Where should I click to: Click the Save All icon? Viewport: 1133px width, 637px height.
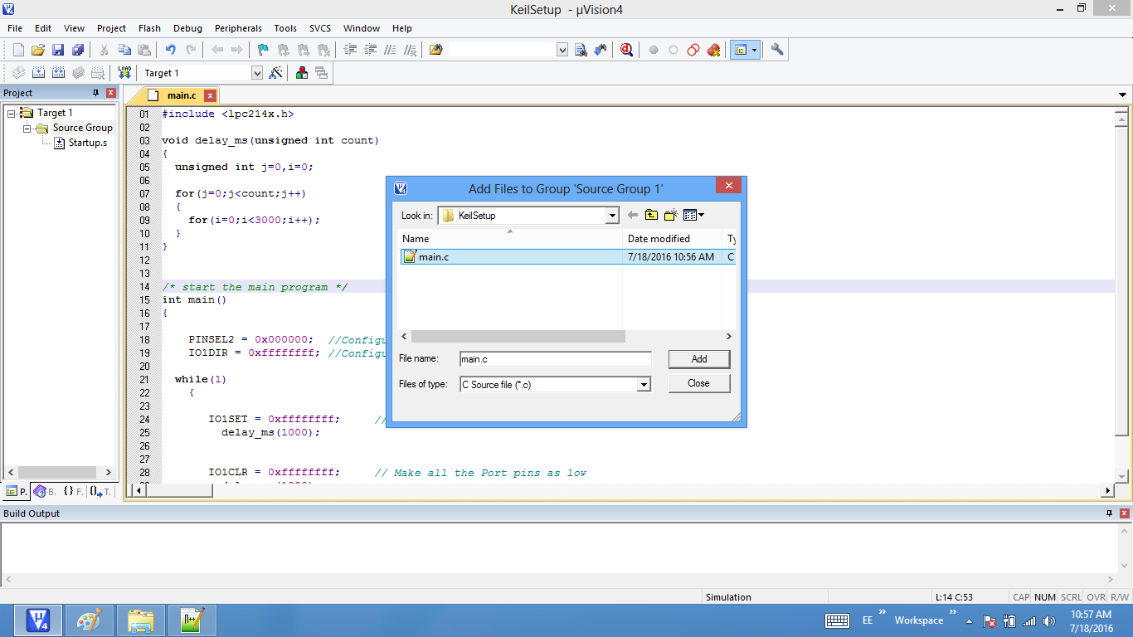tap(78, 50)
